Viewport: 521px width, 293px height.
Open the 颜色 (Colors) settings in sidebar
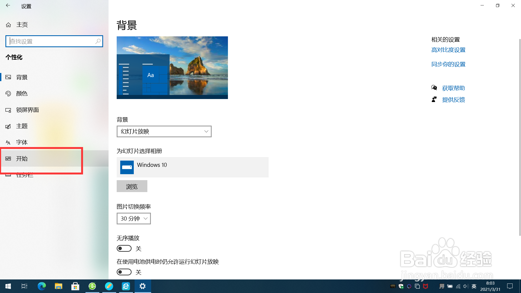[22, 93]
